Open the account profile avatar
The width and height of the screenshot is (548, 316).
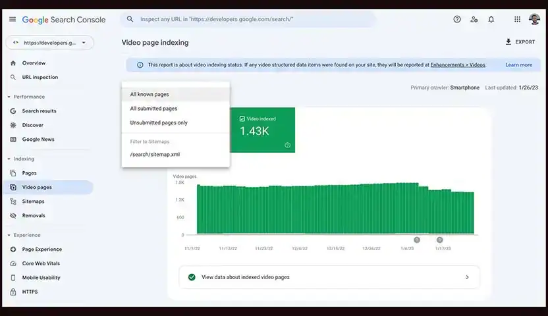pos(534,19)
